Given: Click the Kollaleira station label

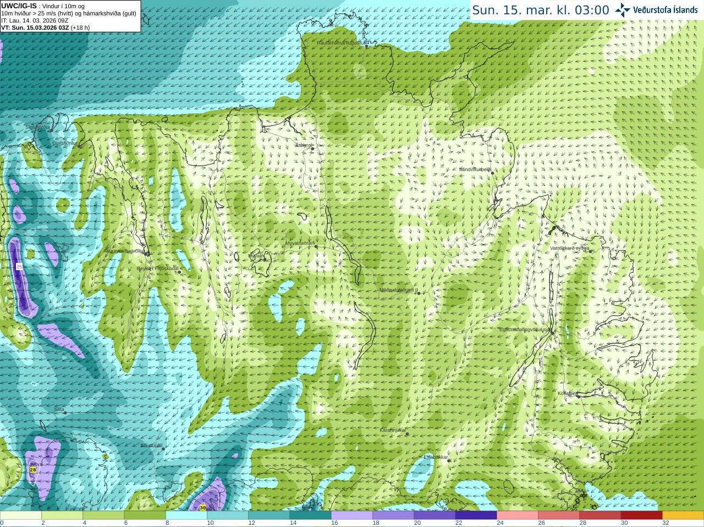Looking at the screenshot, I should pyautogui.click(x=568, y=394).
